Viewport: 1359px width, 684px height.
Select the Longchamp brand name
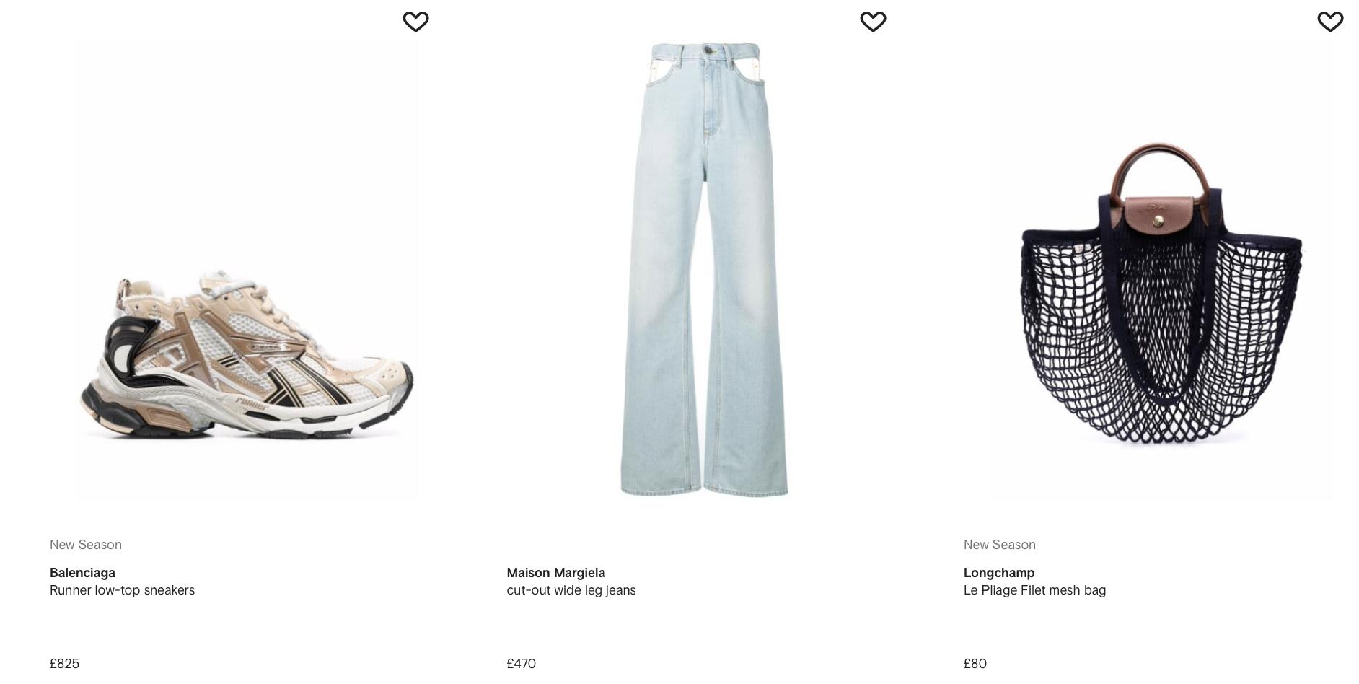(x=999, y=573)
